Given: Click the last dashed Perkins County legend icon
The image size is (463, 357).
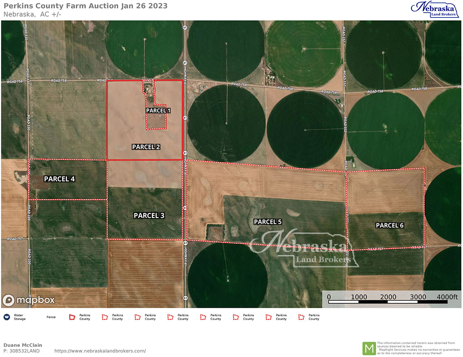Looking at the screenshot, I should click(x=302, y=317).
